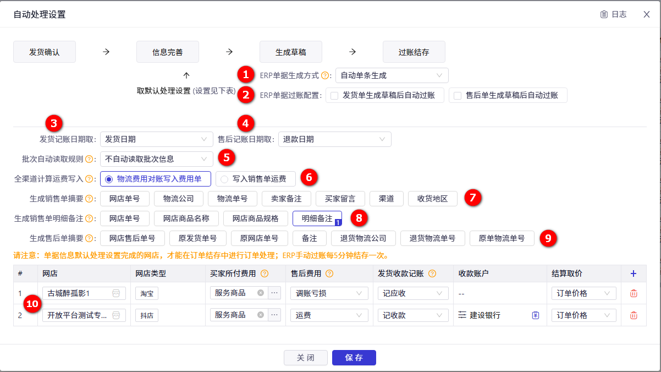Open 售后记账日期取 dropdown 退款日期
The width and height of the screenshot is (661, 372).
[335, 139]
